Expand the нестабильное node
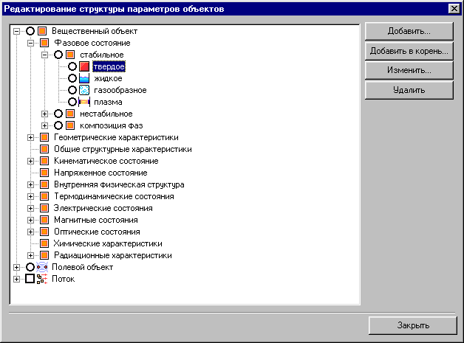Image resolution: width=464 pixels, height=343 pixels. 44,114
